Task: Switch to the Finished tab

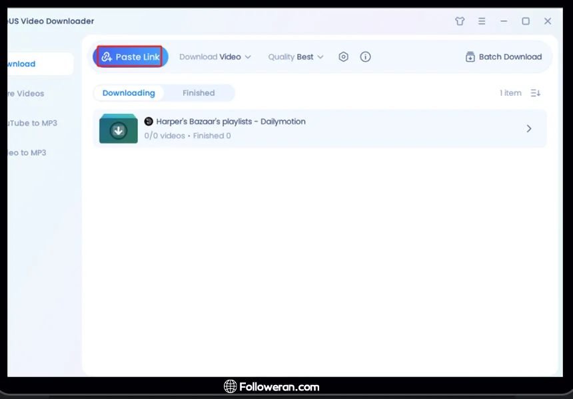Action: point(199,93)
